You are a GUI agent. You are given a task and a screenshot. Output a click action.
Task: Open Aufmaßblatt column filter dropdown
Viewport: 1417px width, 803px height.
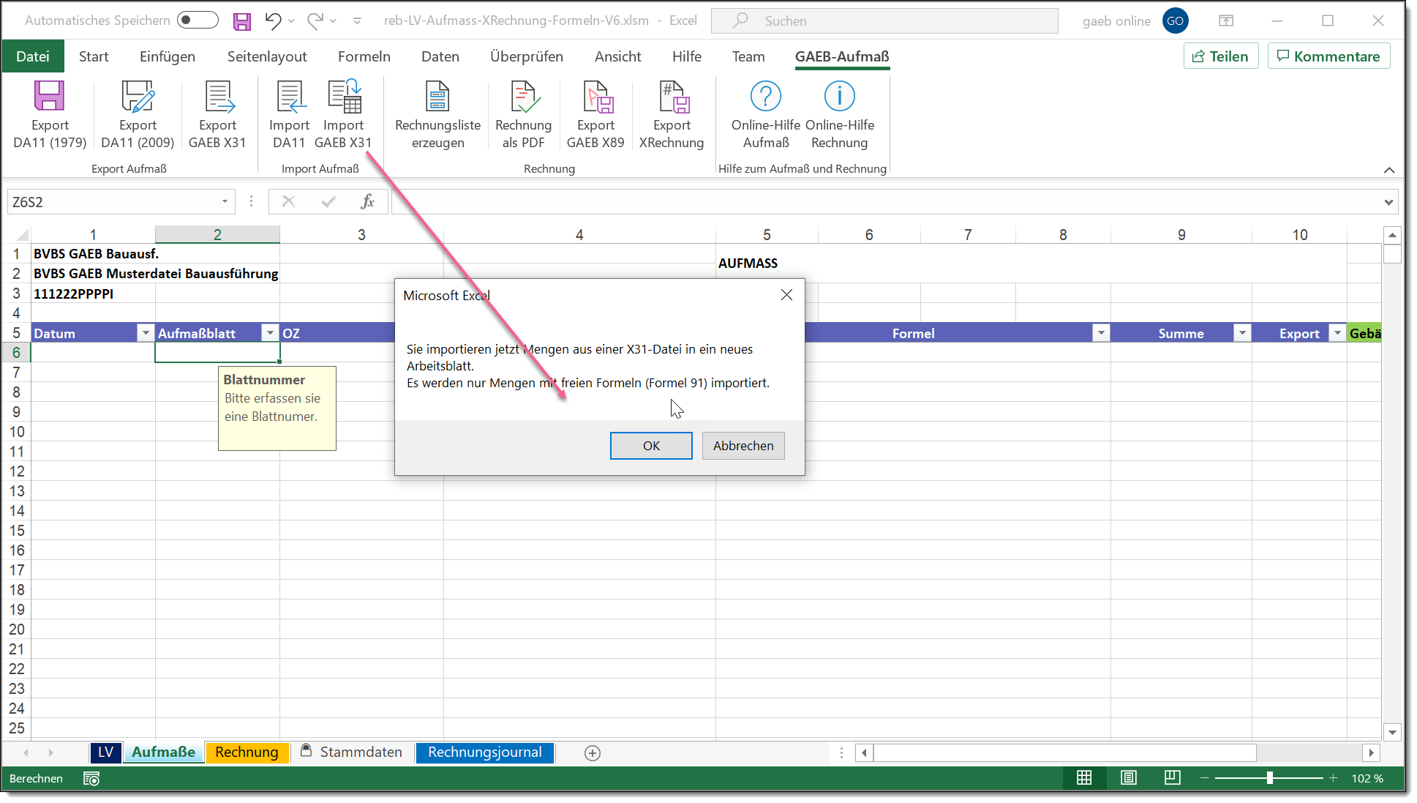coord(270,333)
